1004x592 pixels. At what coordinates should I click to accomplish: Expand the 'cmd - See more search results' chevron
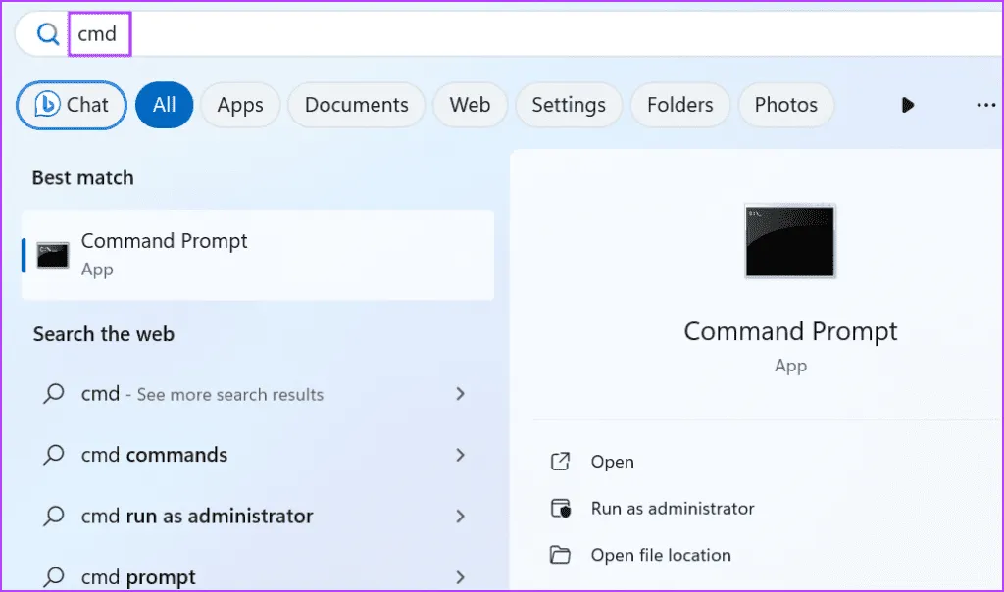[x=460, y=394]
